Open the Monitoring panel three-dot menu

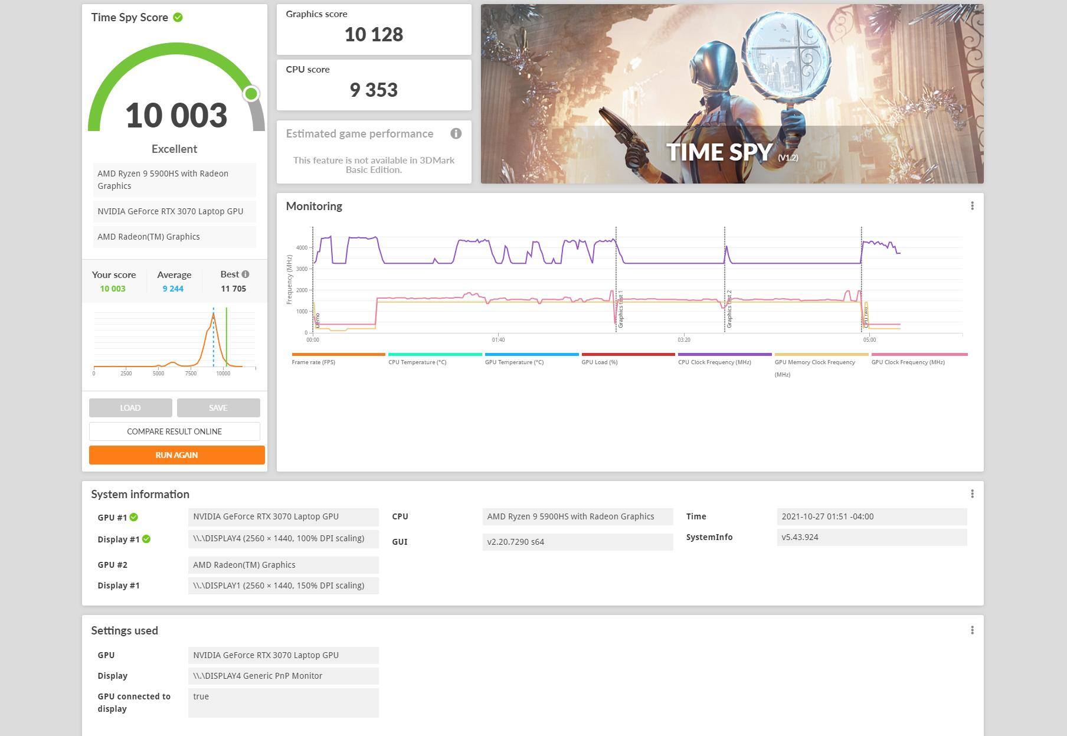(972, 206)
